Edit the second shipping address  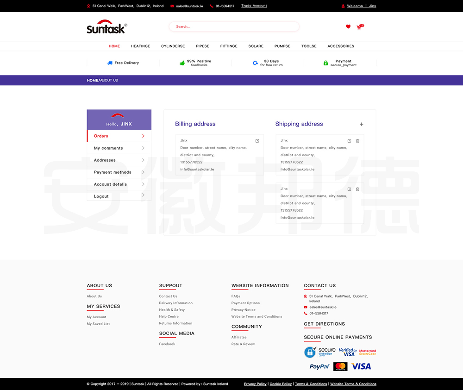[350, 189]
